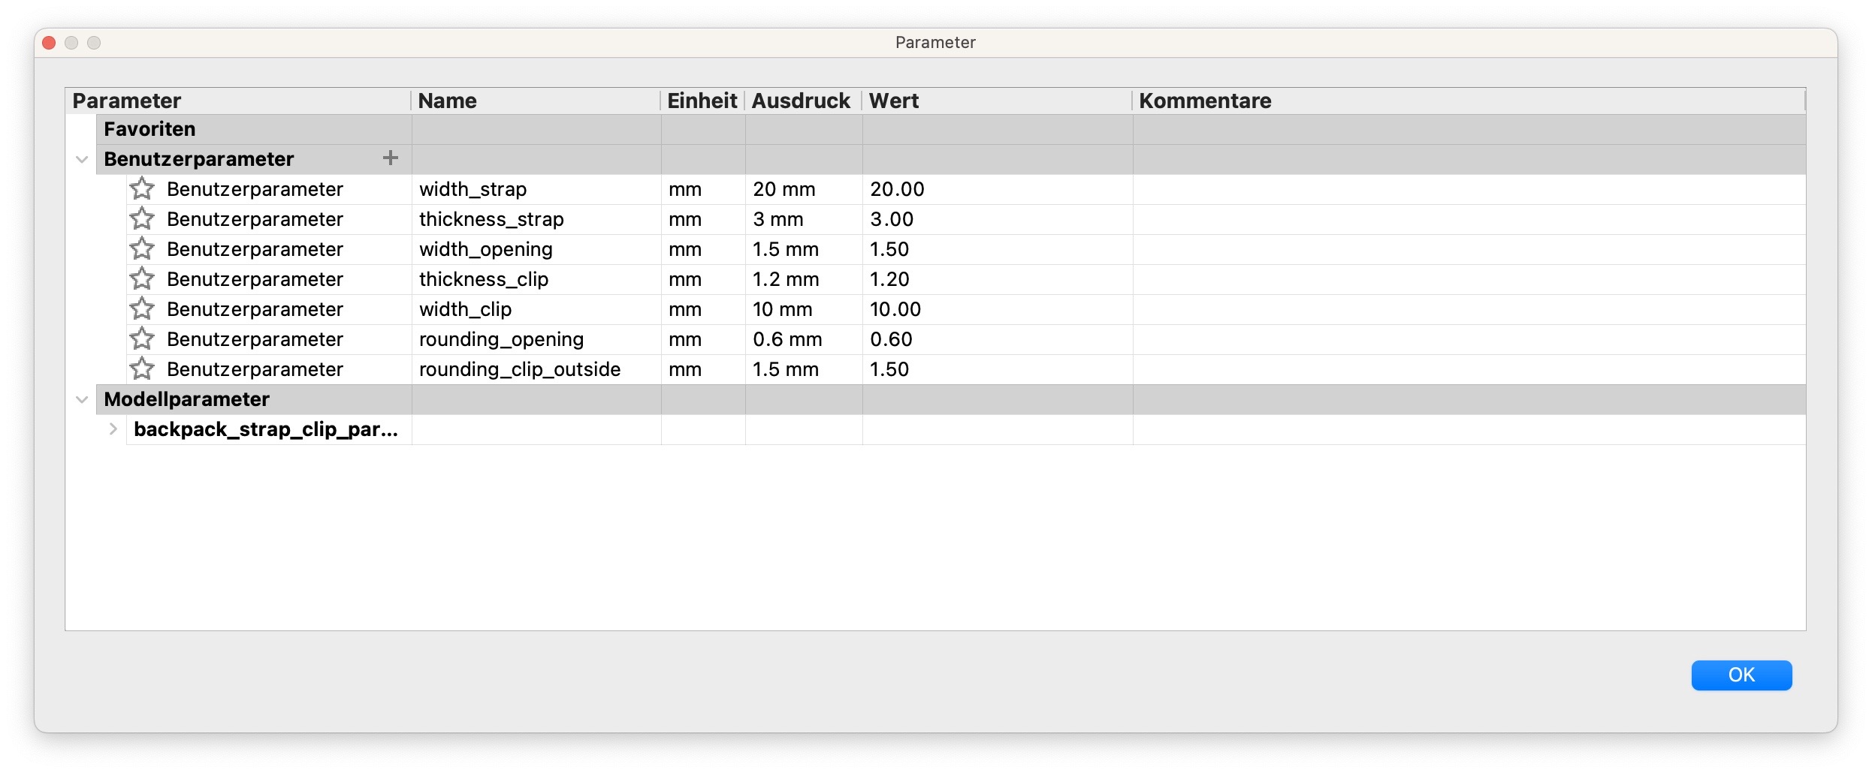Favorite the width_opening parameter star
1872x773 pixels.
coord(142,249)
